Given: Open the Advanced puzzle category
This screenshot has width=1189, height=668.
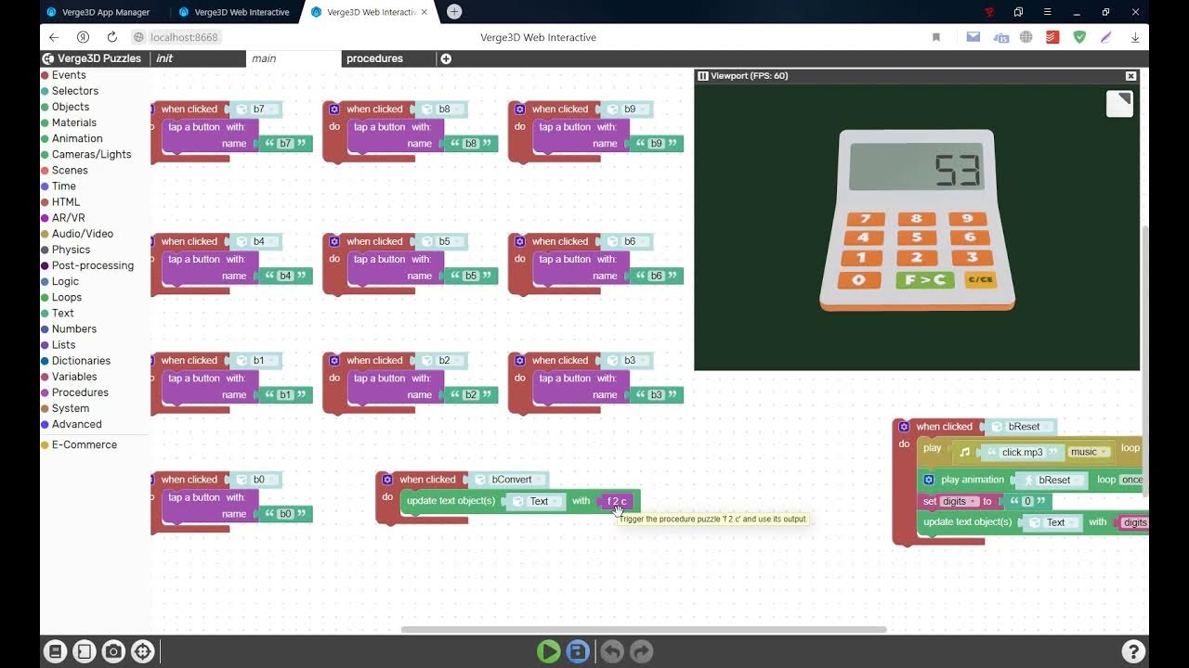Looking at the screenshot, I should point(76,424).
